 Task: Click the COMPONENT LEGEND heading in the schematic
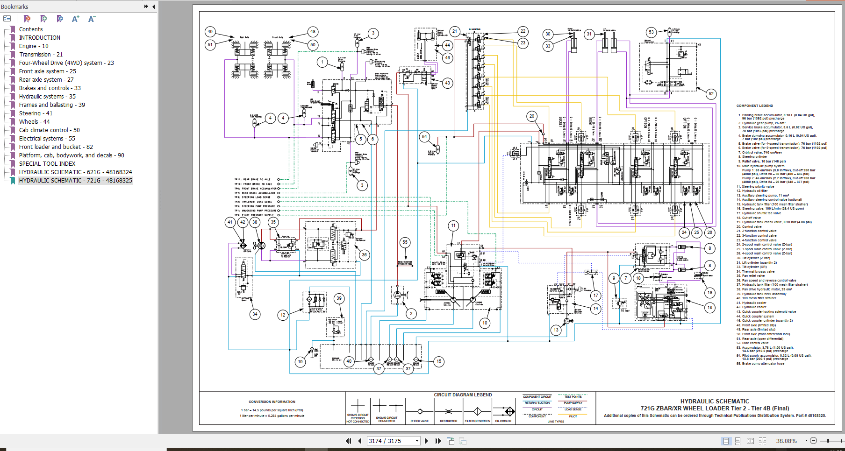click(755, 106)
